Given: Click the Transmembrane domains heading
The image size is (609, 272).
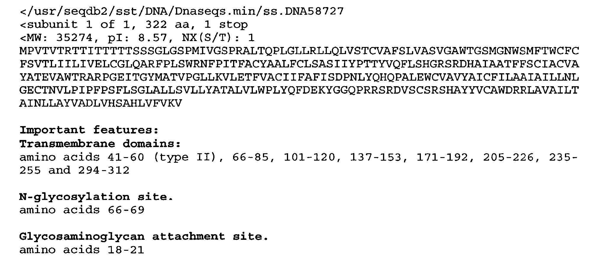Looking at the screenshot, I should coord(100,144).
